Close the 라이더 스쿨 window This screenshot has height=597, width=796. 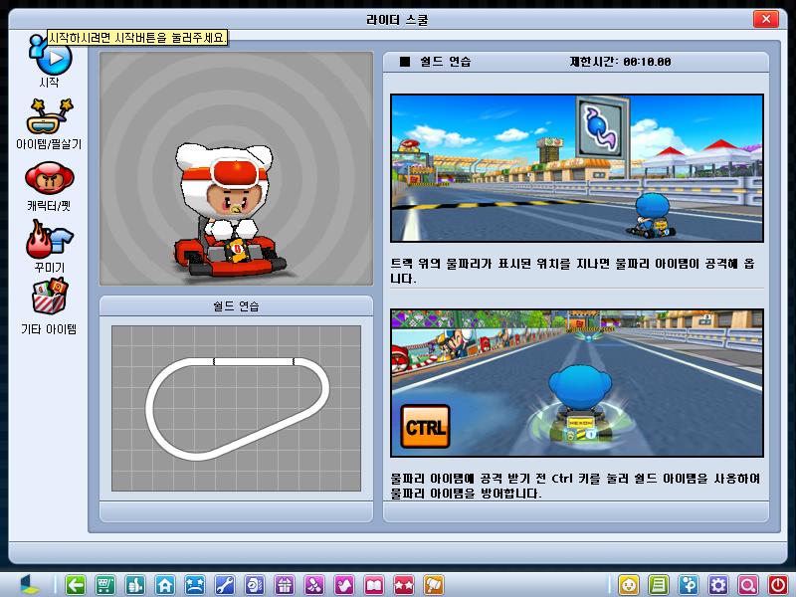[766, 19]
